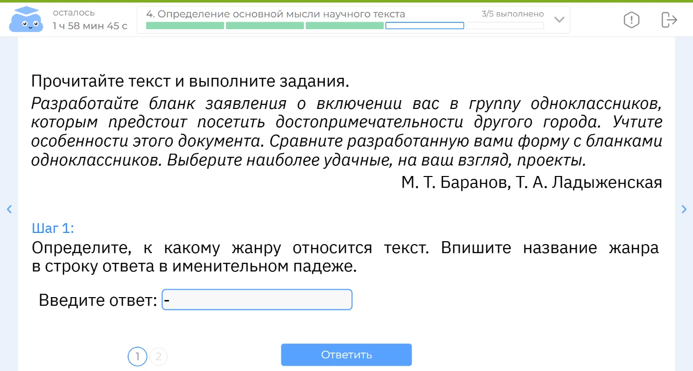Click the first green progress segment
Viewport: 693px width, 371px height.
point(185,25)
